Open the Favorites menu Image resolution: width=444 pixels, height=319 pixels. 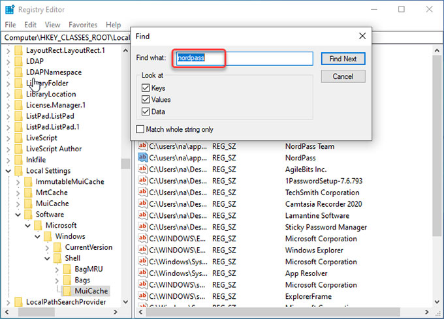click(83, 25)
